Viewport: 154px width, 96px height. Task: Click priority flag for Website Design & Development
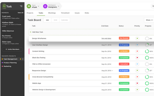(137, 90)
